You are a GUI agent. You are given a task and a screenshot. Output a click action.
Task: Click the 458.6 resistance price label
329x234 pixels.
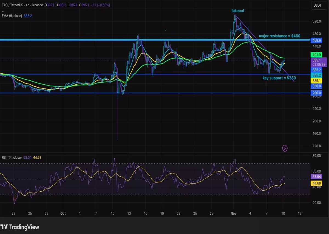[x=316, y=40]
